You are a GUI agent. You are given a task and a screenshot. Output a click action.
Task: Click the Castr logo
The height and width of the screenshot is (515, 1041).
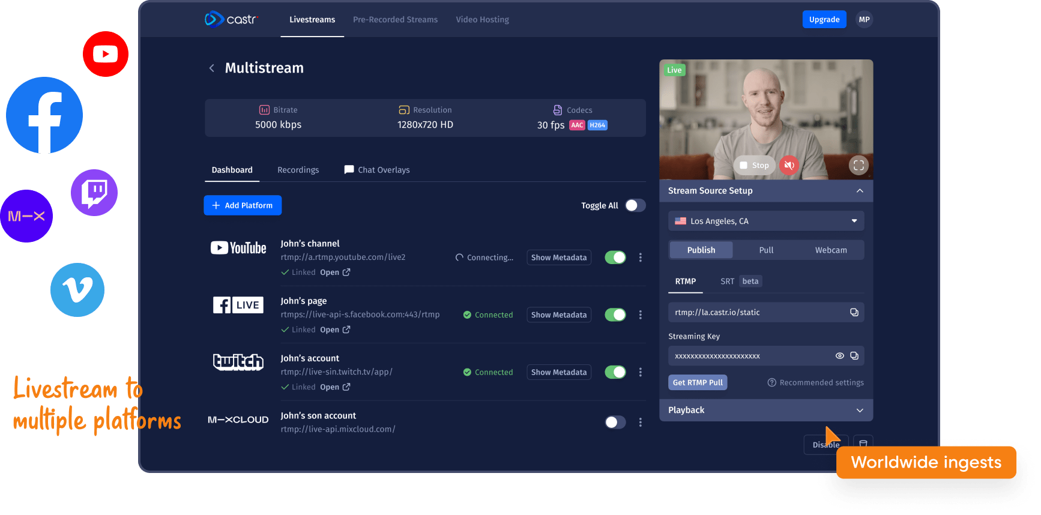tap(231, 20)
